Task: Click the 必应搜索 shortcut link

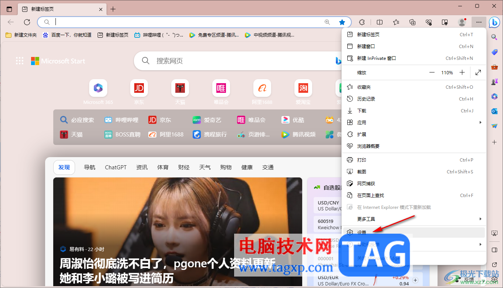Action: pos(77,120)
